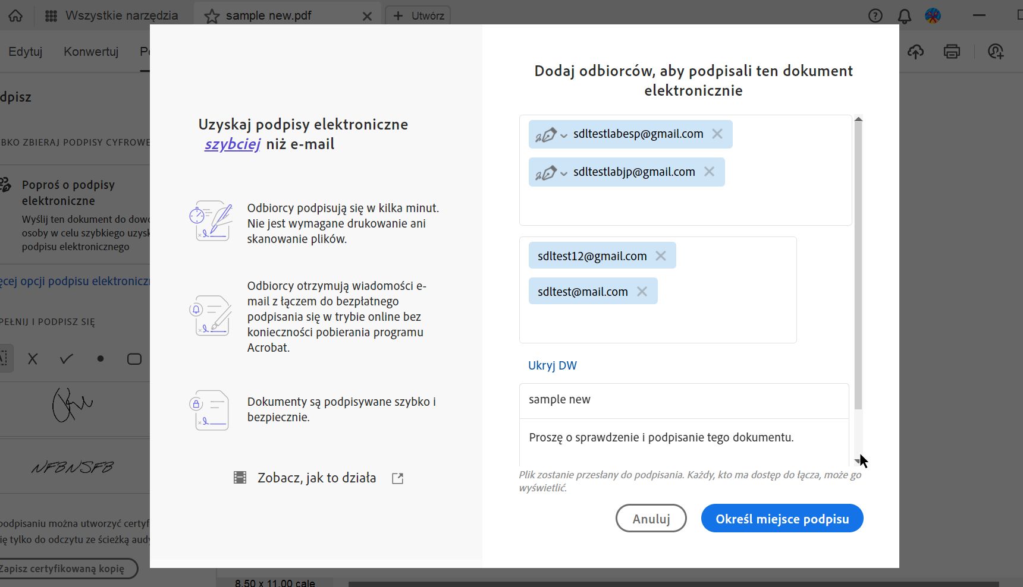Open notifications via the bell icon
Image resolution: width=1023 pixels, height=587 pixels.
pos(905,16)
